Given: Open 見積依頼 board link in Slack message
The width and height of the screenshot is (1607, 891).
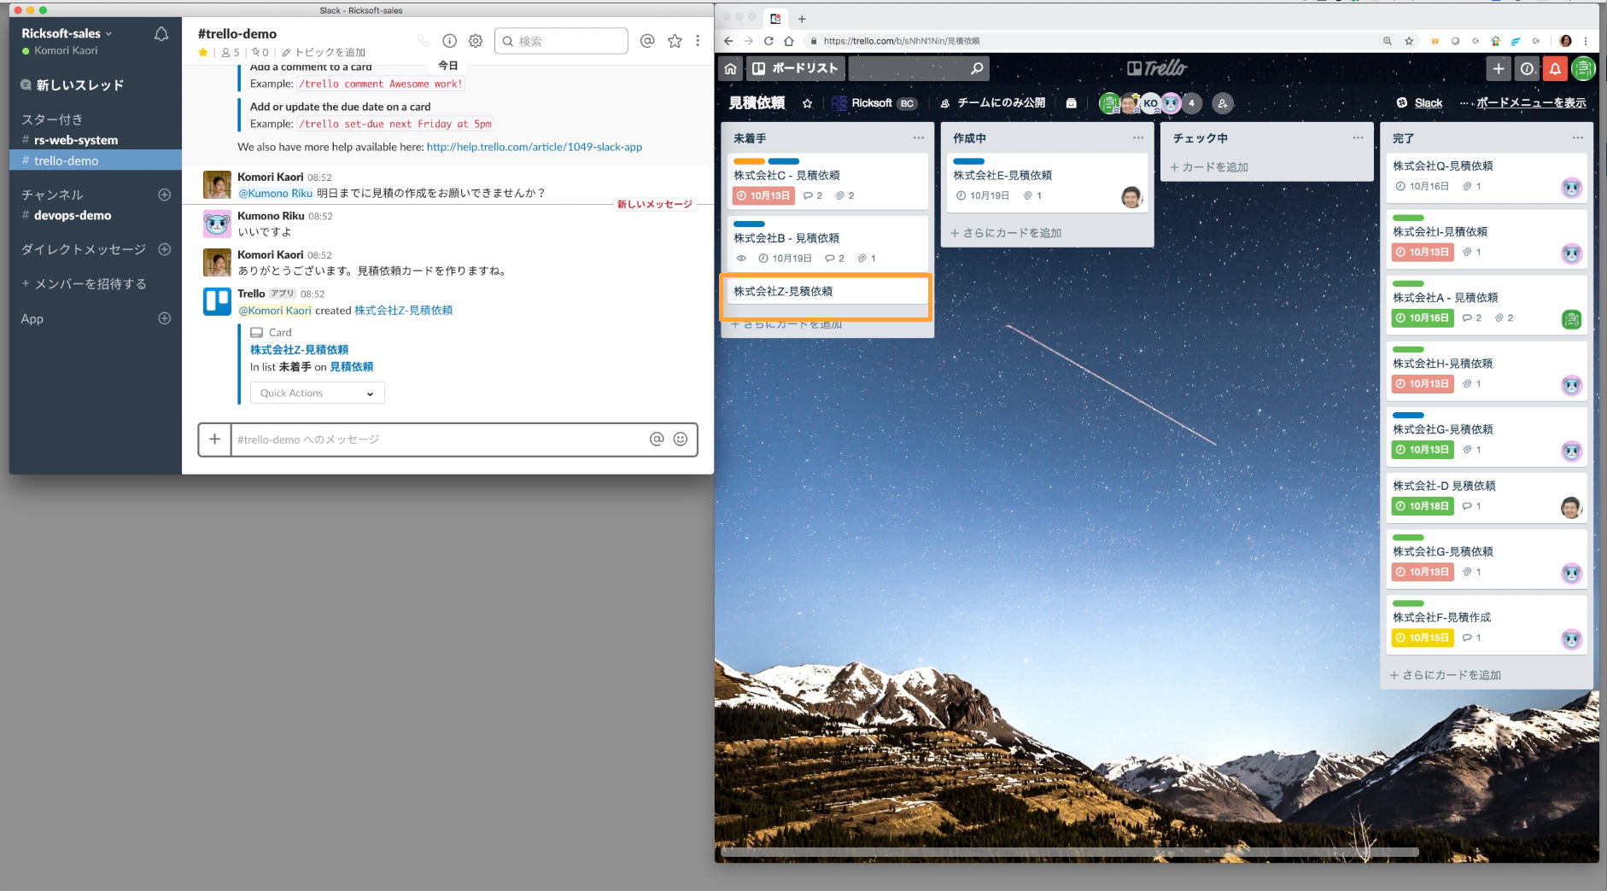Looking at the screenshot, I should [x=352, y=367].
